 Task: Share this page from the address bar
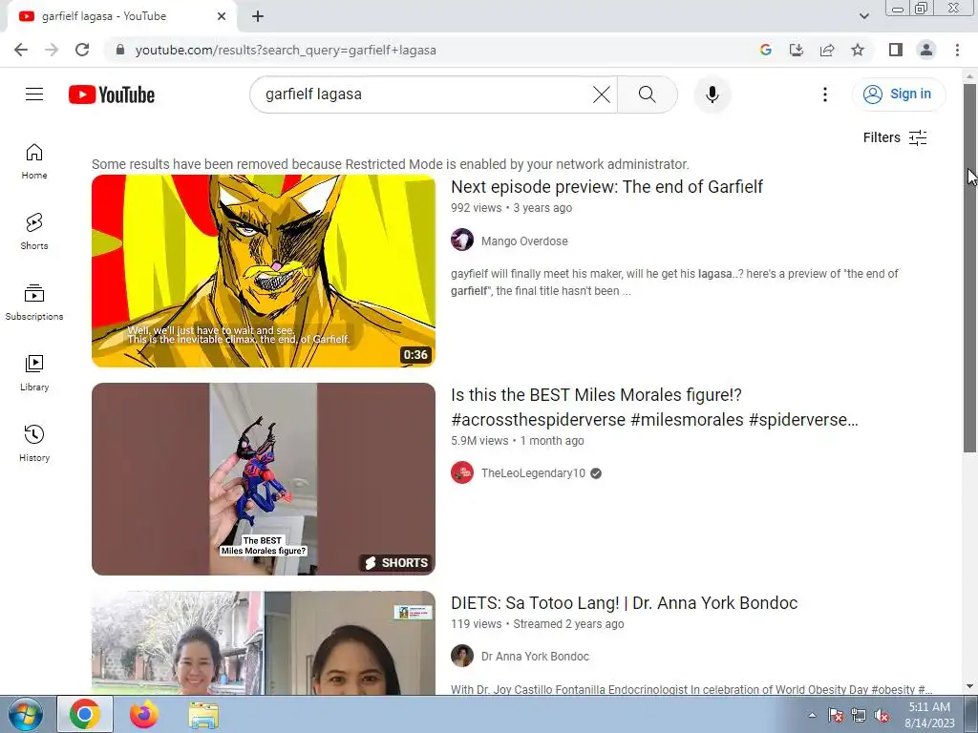click(827, 50)
